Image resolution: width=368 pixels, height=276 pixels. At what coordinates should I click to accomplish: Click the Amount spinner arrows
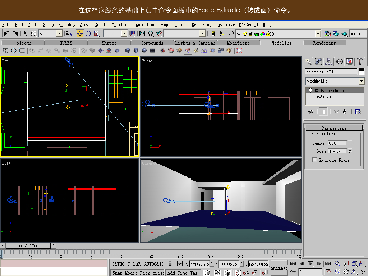point(350,143)
